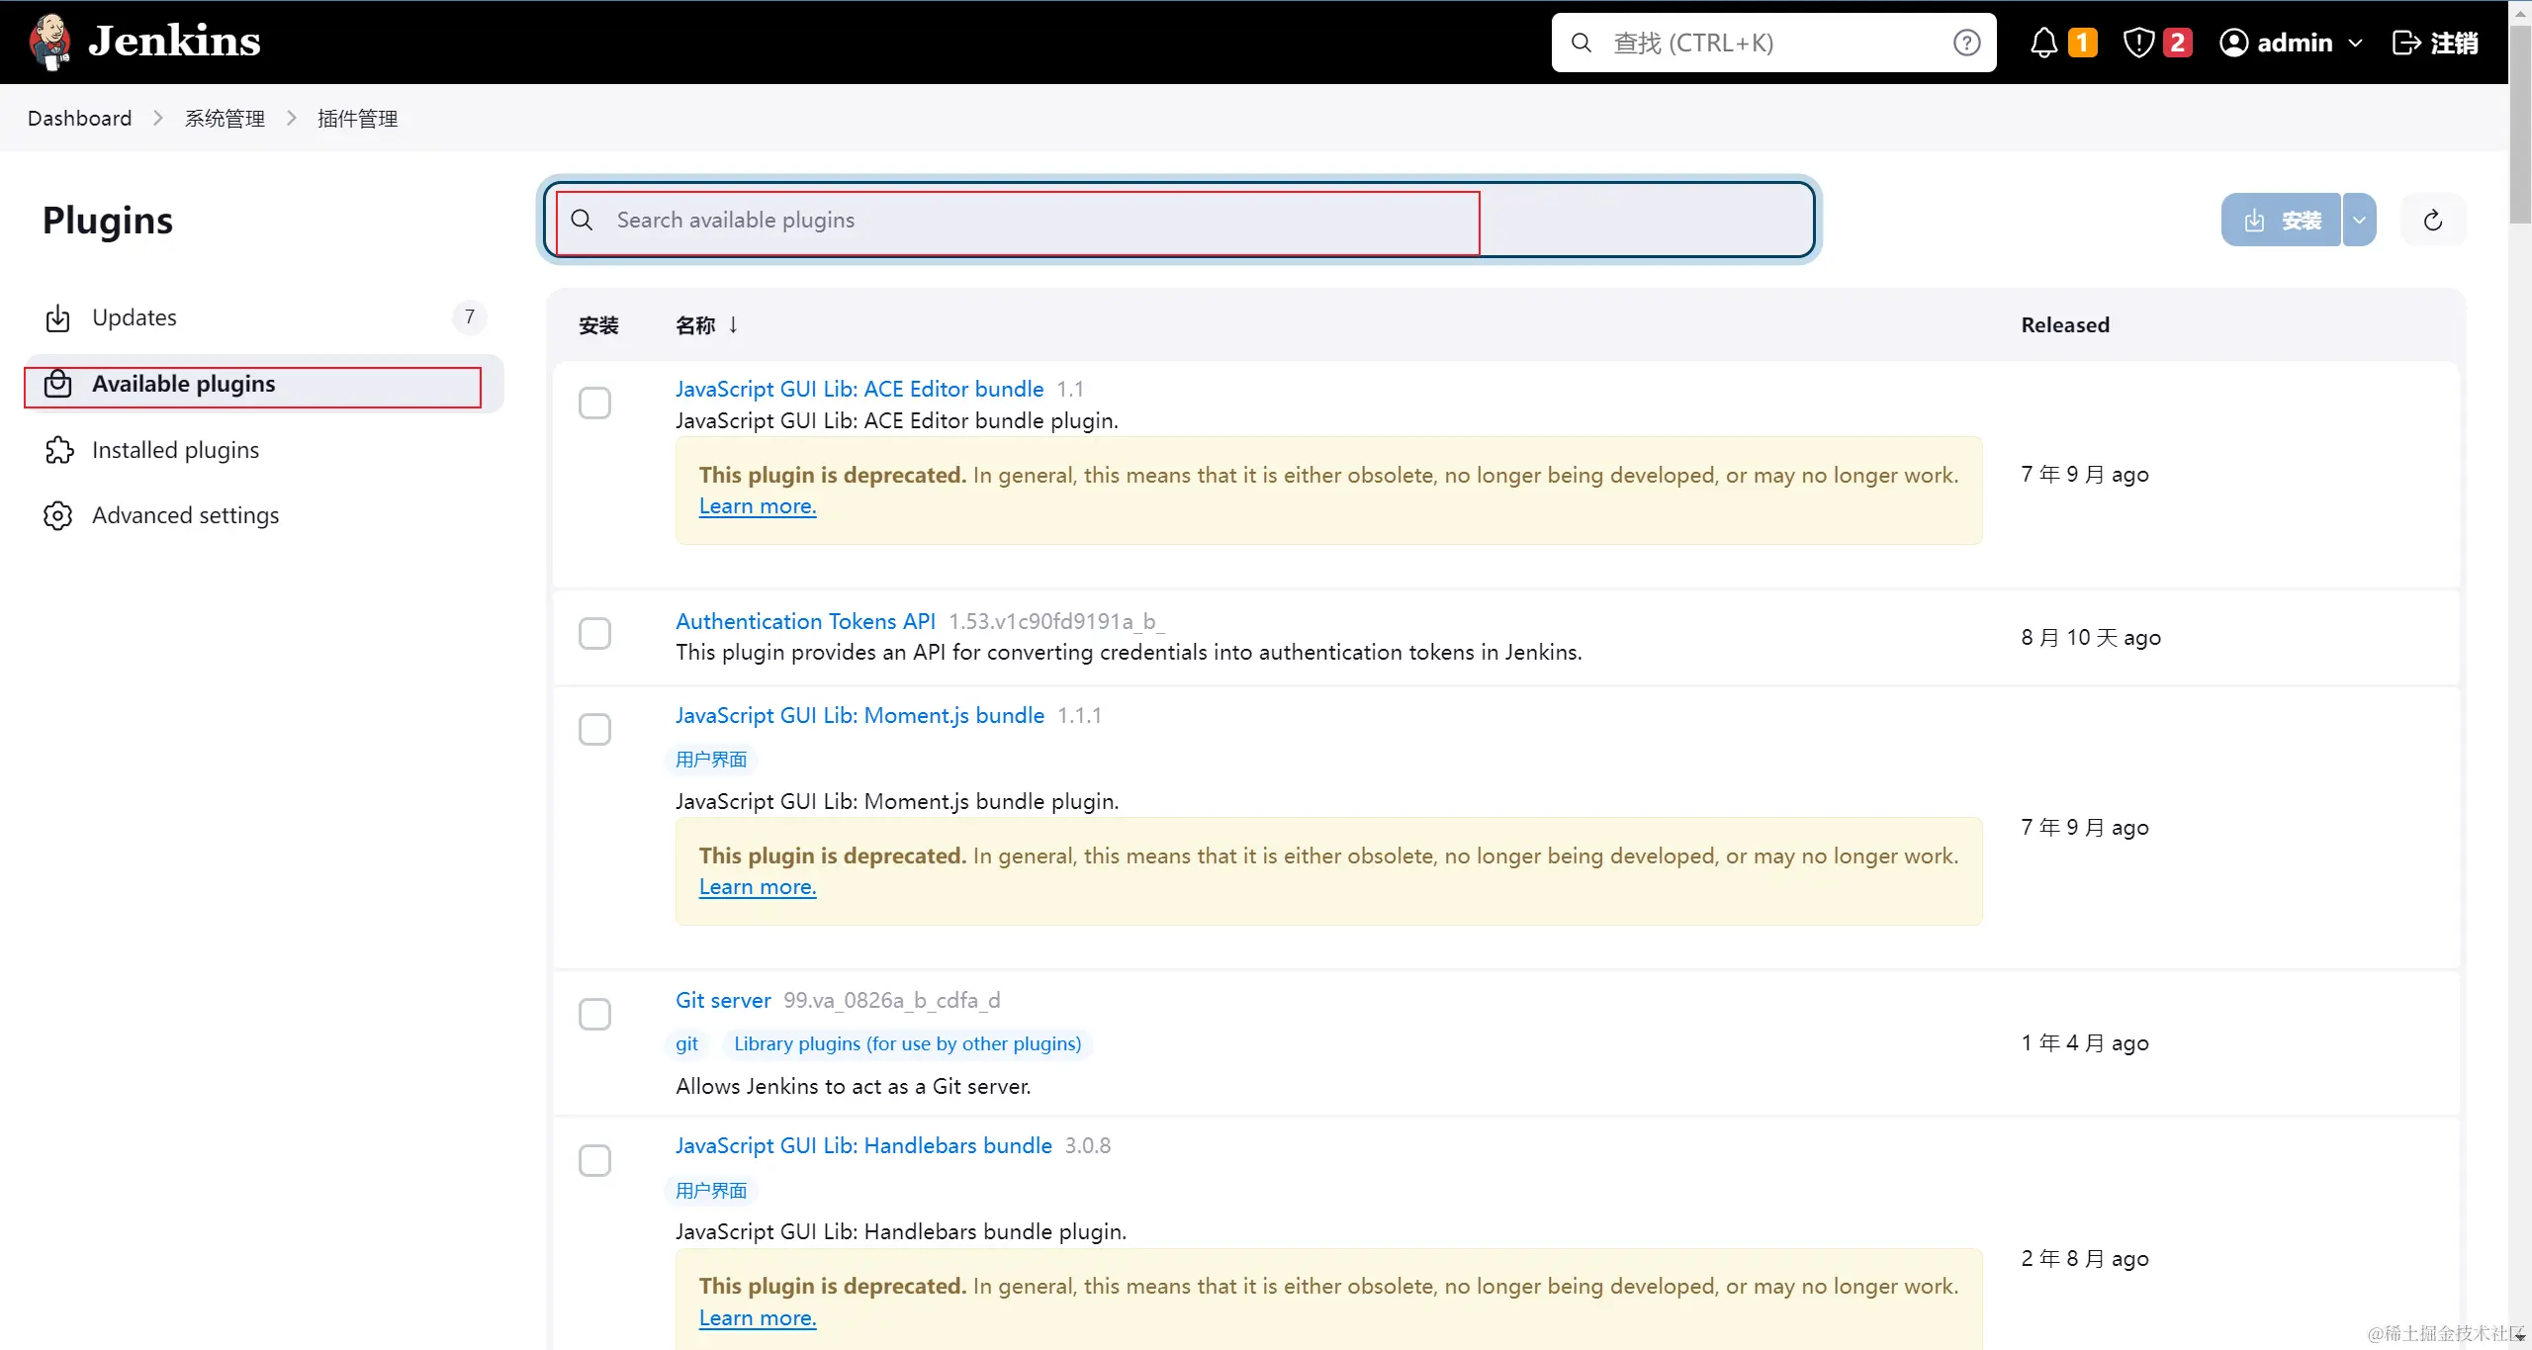Select Available plugins in the sidebar
Viewport: 2532px width, 1350px height.
click(x=184, y=384)
